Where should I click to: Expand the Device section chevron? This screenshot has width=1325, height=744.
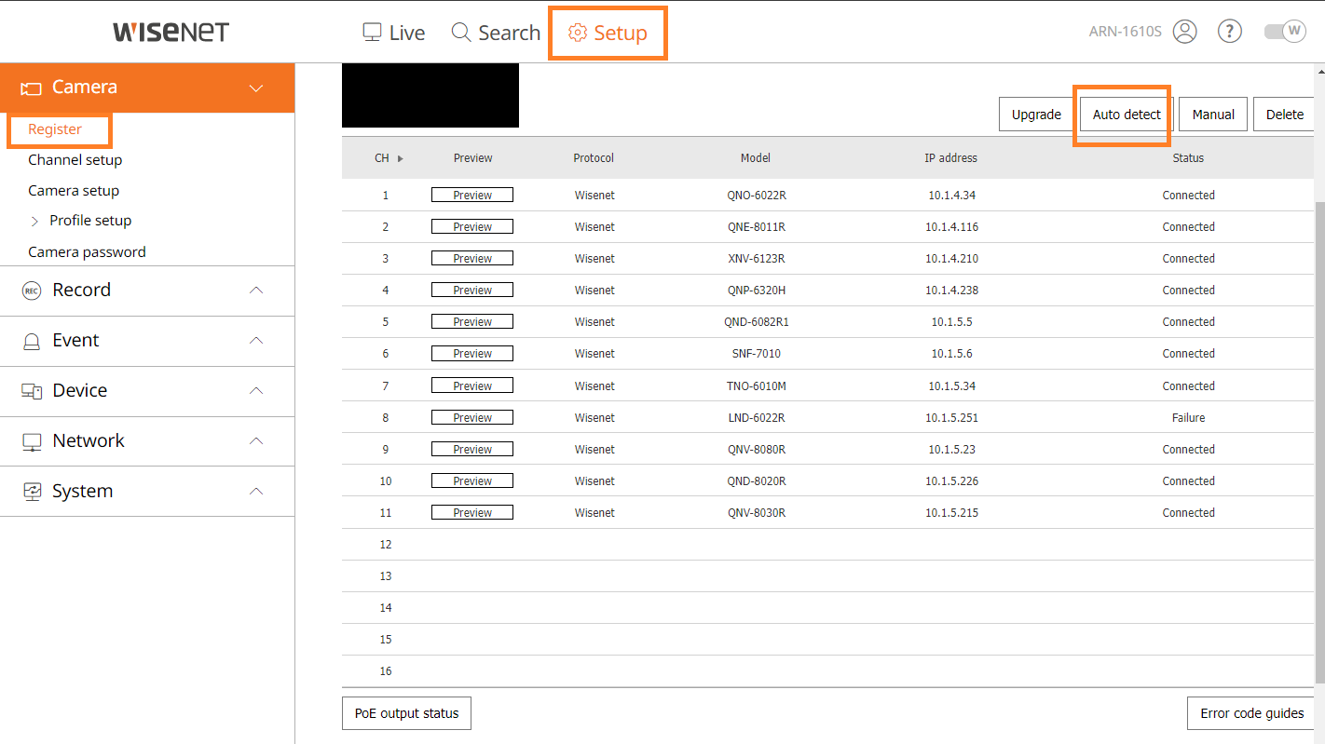coord(256,391)
